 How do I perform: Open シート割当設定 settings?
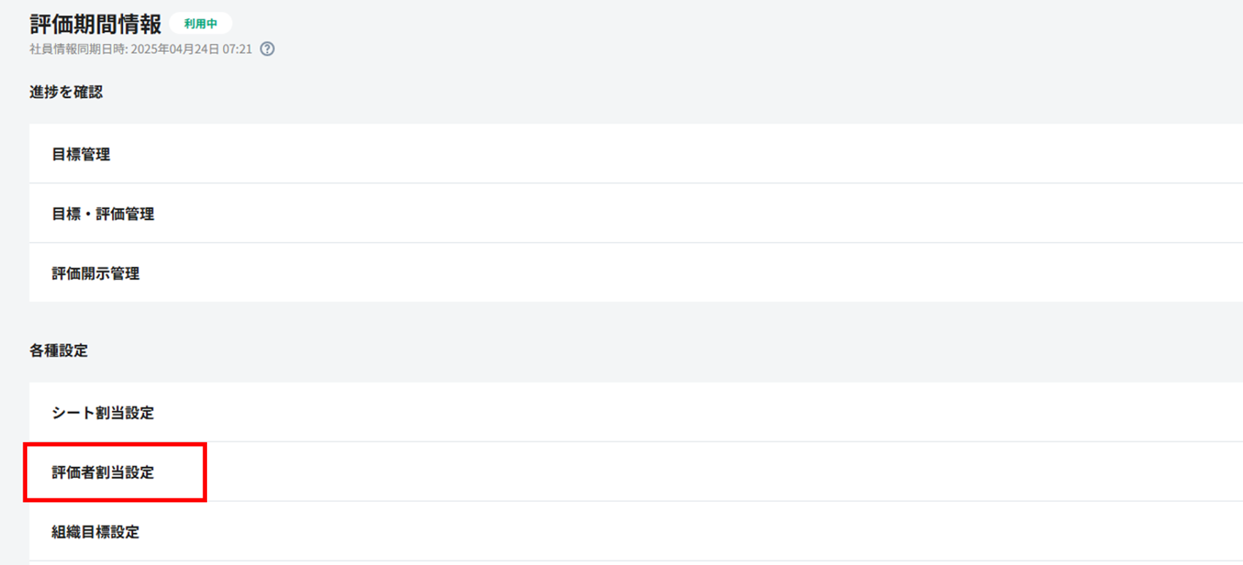(103, 413)
